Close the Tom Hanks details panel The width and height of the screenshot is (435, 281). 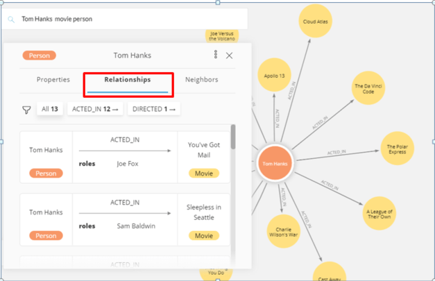pos(229,56)
